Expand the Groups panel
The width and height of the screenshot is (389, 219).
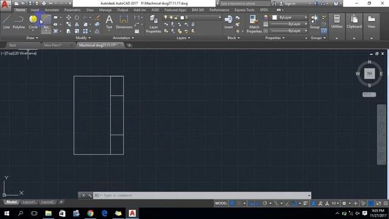318,38
